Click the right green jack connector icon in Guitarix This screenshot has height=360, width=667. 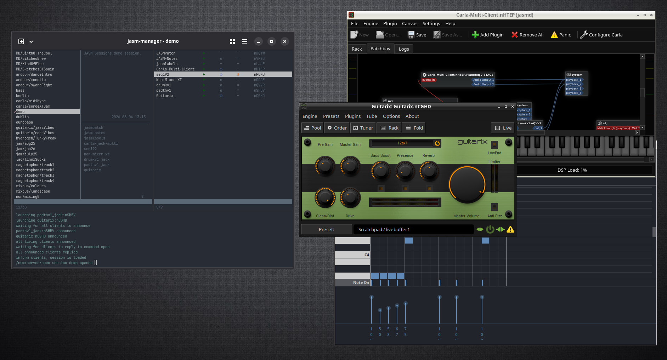[500, 229]
